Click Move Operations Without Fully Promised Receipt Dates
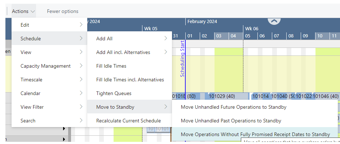Screen dimensions: 340x144 tap(255, 134)
